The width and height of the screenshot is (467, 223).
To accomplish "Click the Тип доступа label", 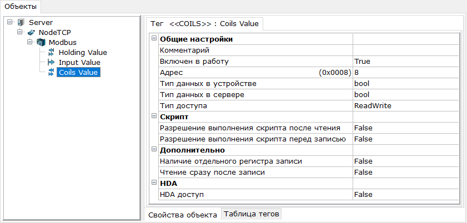I will pos(183,105).
